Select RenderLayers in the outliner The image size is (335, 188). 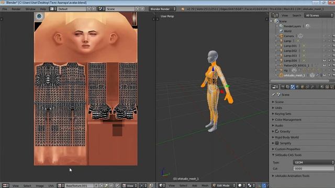coord(292,26)
